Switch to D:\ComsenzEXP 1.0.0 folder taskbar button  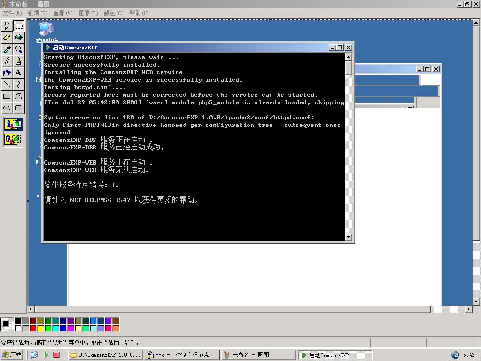[x=105, y=355]
